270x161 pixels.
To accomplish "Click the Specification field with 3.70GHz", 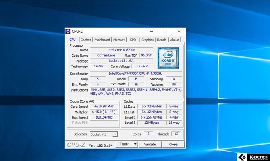I will click(136, 74).
